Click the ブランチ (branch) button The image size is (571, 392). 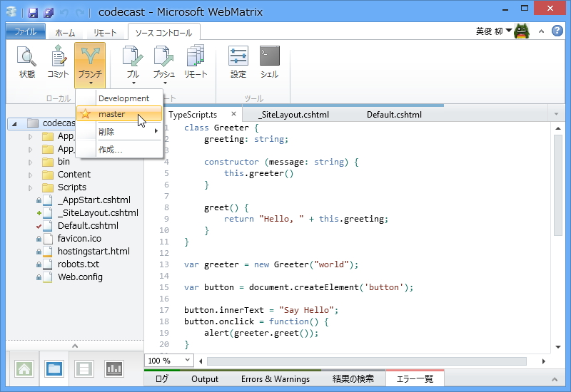(x=90, y=65)
